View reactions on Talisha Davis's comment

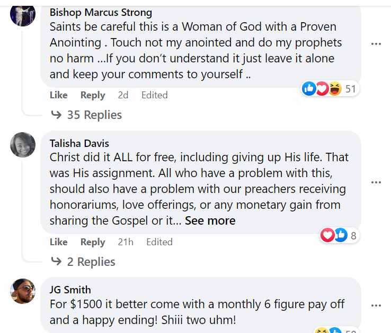339,236
